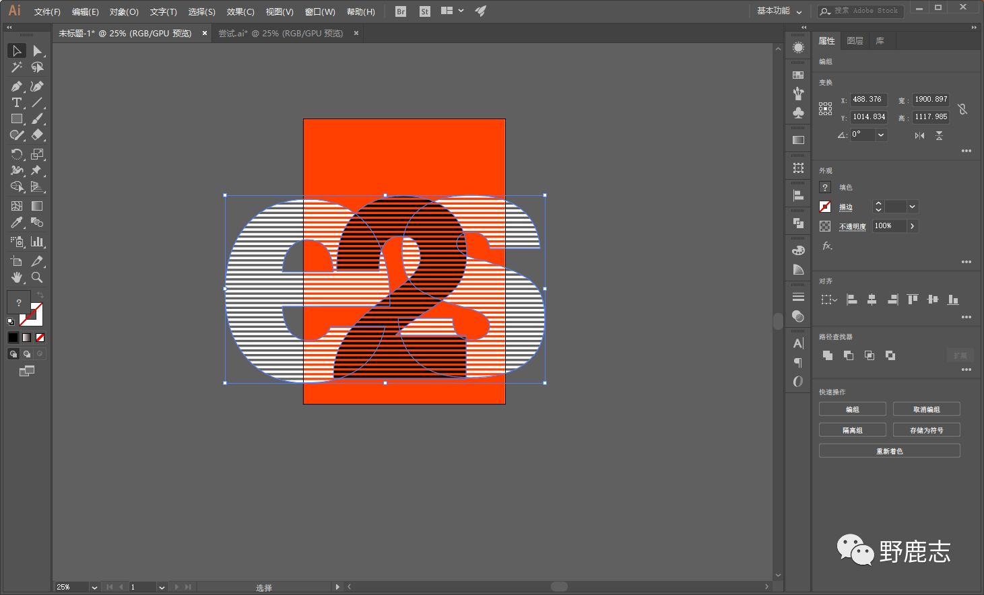Choose the Rectangle tool

click(17, 118)
